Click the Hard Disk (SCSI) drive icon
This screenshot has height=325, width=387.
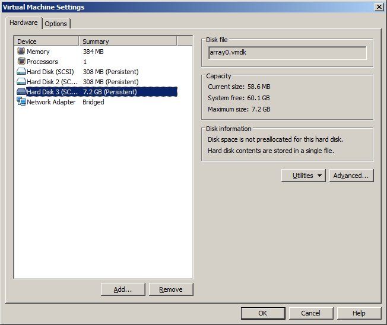pos(21,72)
